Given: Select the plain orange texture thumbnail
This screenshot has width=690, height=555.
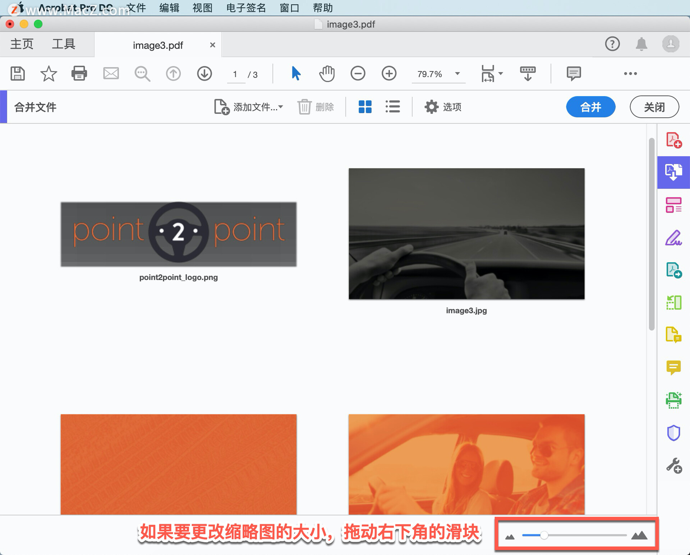Looking at the screenshot, I should point(179,464).
